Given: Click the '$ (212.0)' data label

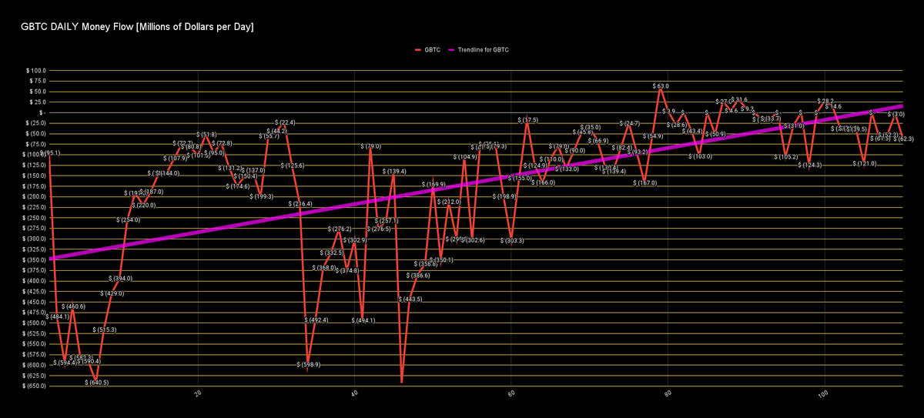Looking at the screenshot, I should click(450, 202).
